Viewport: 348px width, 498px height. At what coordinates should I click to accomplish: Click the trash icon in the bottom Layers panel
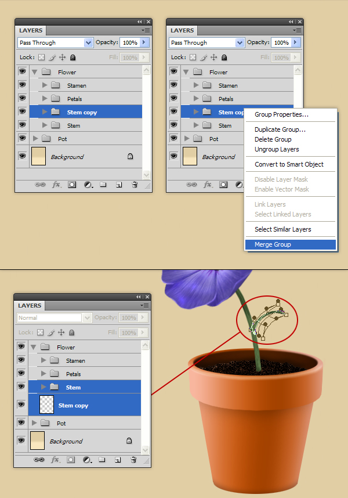tap(133, 460)
